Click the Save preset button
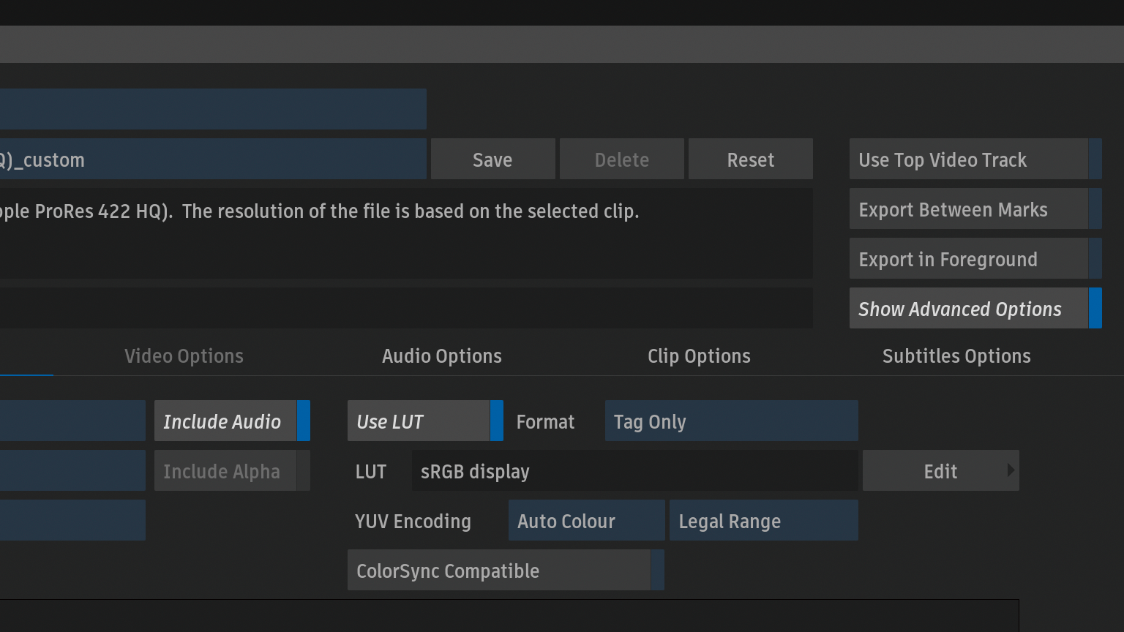 [492, 159]
